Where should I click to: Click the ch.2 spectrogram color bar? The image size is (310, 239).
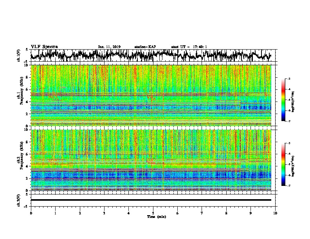click(283, 164)
